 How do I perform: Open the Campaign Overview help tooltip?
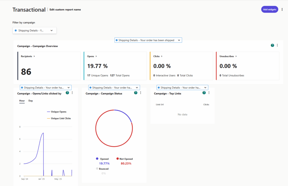coord(272,45)
